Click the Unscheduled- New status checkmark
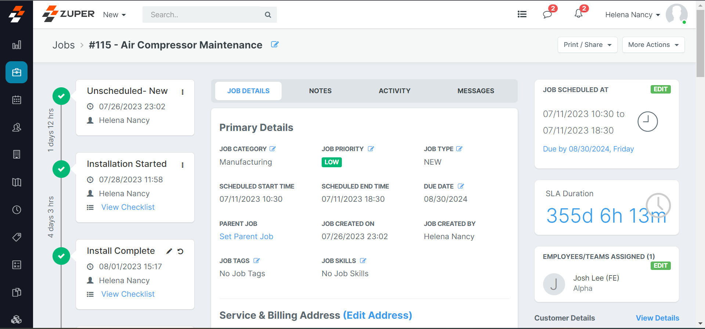This screenshot has height=329, width=705. tap(61, 96)
